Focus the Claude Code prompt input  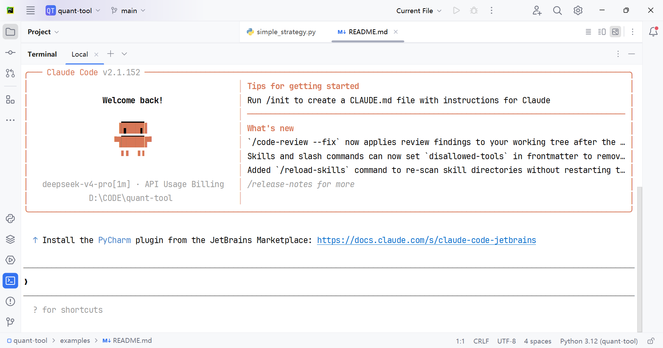329,282
